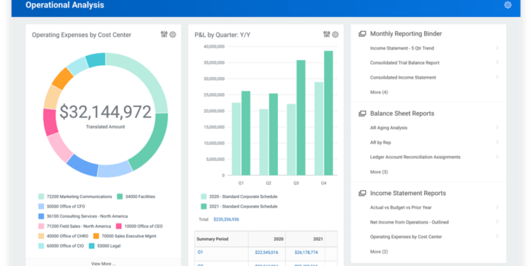
Task: Toggle 53000 Legal legend swatch
Action: (x=92, y=245)
